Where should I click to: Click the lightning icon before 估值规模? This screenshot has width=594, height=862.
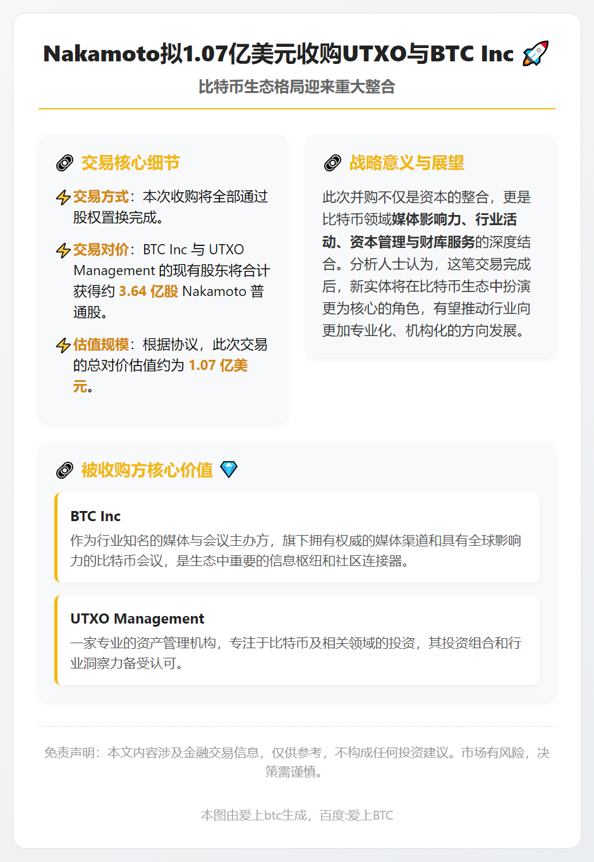(x=63, y=345)
